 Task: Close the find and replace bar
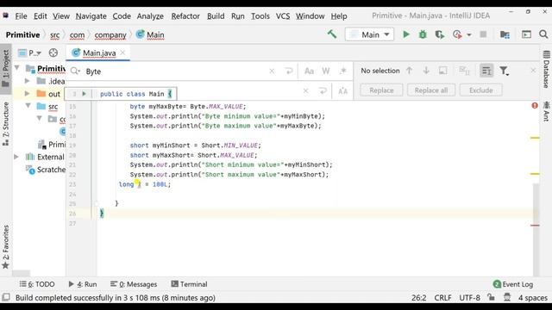(x=533, y=71)
